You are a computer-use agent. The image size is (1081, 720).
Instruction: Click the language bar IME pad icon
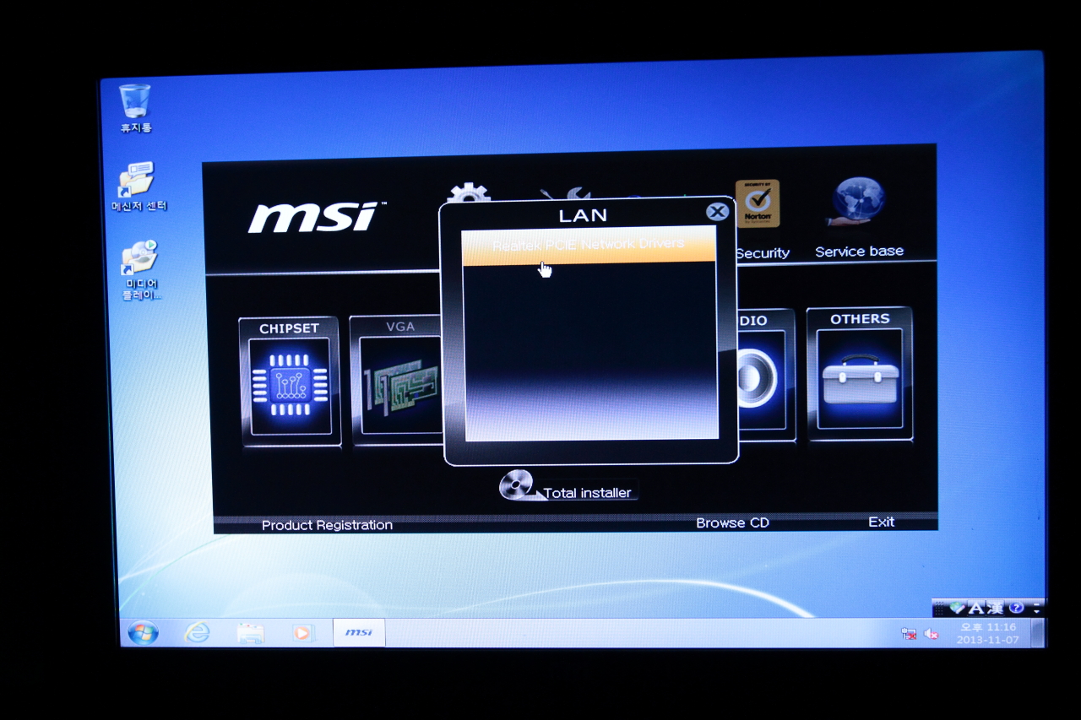(956, 608)
